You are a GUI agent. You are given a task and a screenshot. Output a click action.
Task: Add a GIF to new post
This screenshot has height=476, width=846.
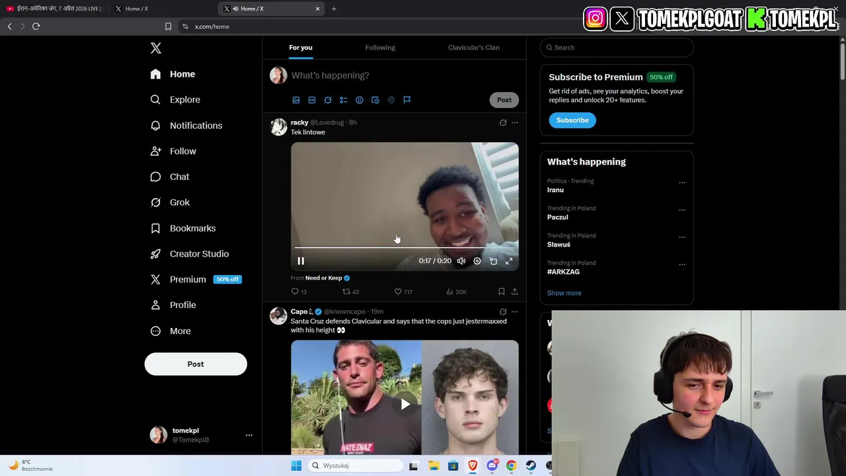click(312, 100)
